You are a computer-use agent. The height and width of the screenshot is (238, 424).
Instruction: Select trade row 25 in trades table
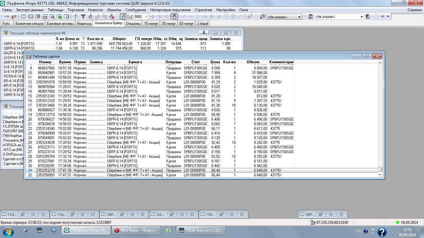[124, 143]
